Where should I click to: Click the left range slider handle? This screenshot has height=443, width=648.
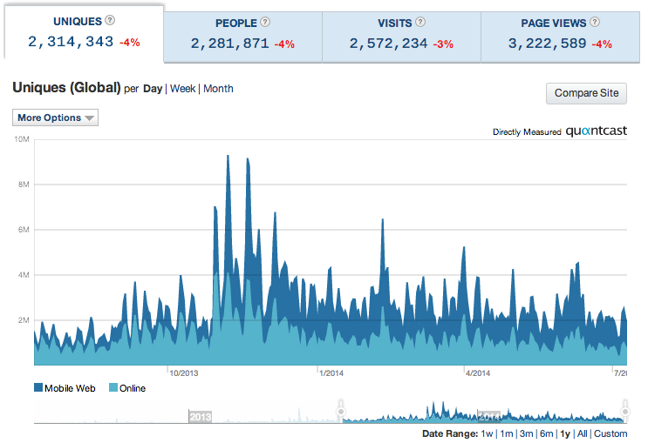coord(341,410)
